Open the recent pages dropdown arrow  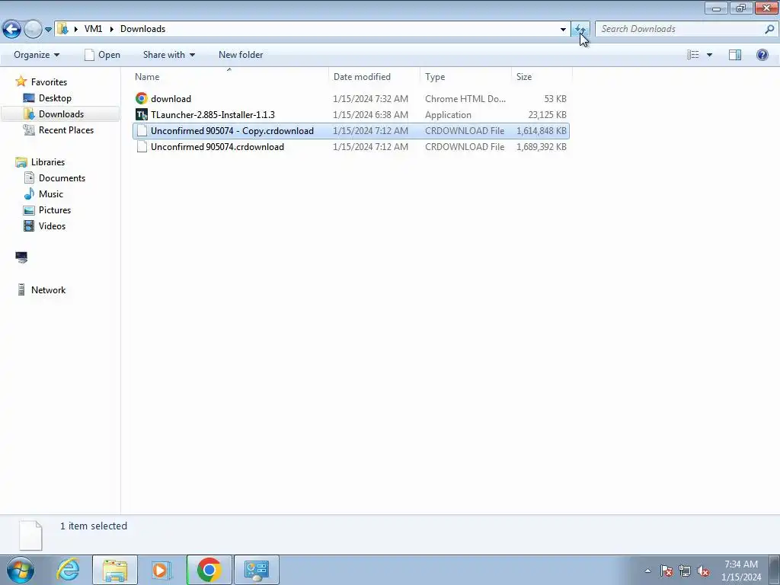click(48, 30)
